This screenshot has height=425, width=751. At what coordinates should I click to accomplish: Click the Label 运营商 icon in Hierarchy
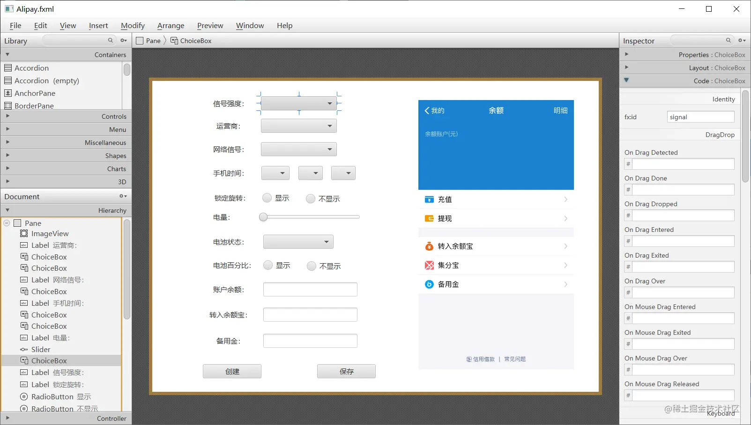tap(24, 245)
